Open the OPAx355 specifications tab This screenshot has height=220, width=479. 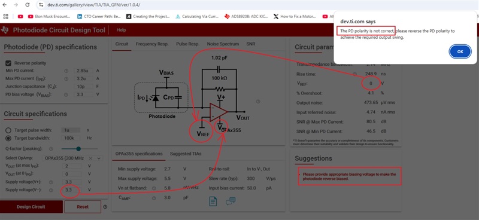click(139, 154)
